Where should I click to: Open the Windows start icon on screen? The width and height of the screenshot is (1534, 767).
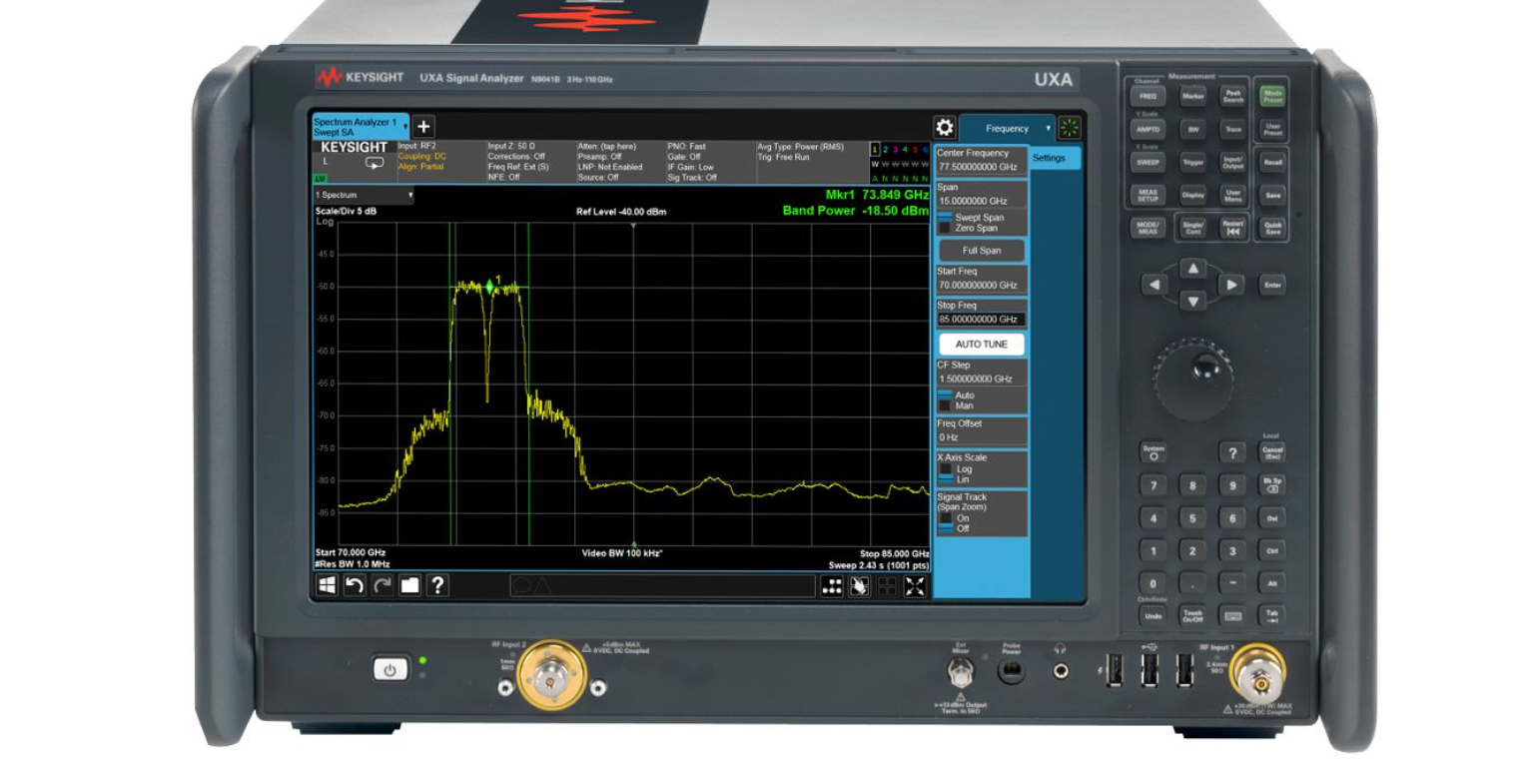click(328, 585)
